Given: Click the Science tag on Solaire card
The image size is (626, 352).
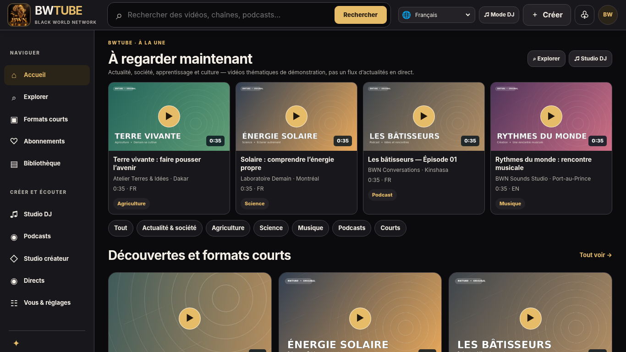Looking at the screenshot, I should click(255, 203).
